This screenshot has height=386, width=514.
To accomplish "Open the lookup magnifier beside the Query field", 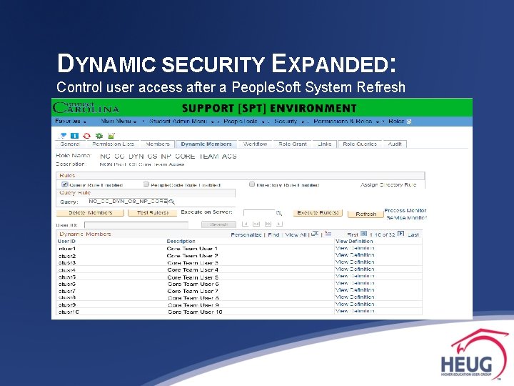I will pos(171,202).
